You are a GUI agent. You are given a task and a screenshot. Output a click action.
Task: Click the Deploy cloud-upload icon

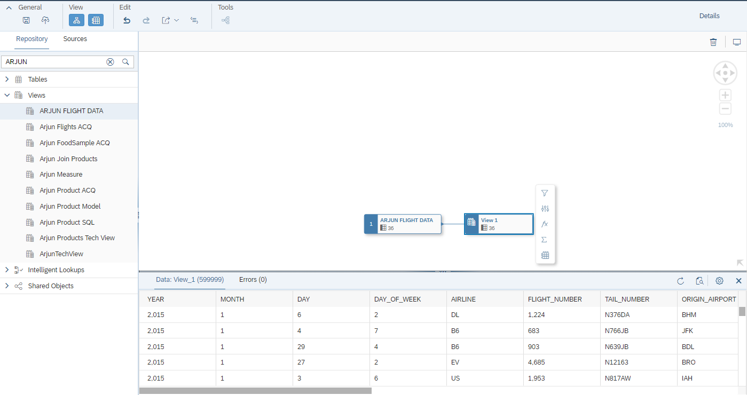(x=45, y=20)
